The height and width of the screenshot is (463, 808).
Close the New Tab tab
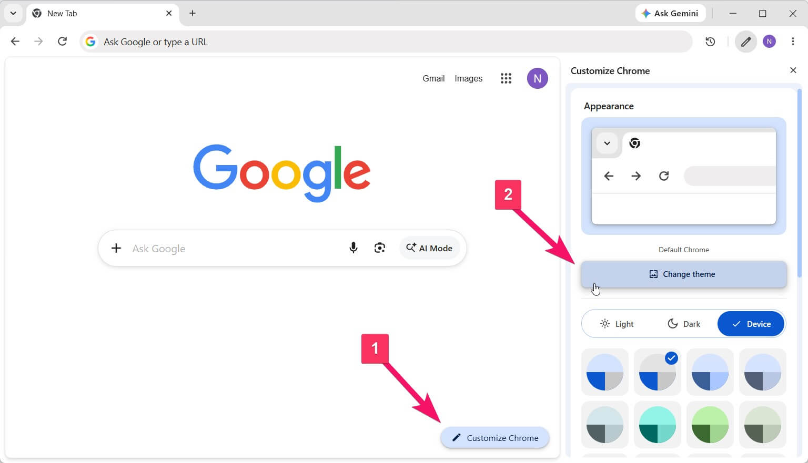169,13
